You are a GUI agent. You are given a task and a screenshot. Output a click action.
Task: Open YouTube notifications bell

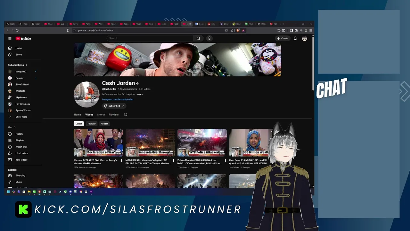pos(295,38)
